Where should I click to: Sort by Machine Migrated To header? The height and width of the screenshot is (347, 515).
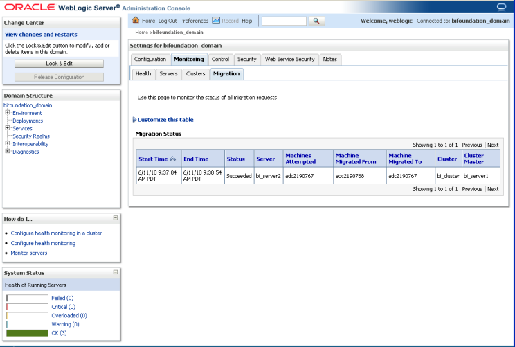pos(405,159)
